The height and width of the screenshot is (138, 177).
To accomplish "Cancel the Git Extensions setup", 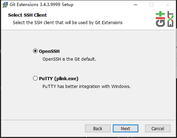I will pos(158,128).
